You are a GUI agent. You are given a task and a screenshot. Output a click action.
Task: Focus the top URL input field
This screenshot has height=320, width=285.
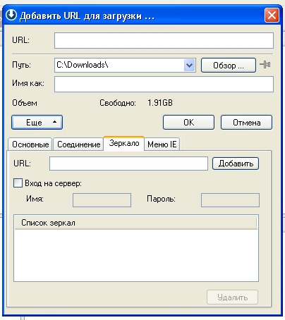point(164,40)
